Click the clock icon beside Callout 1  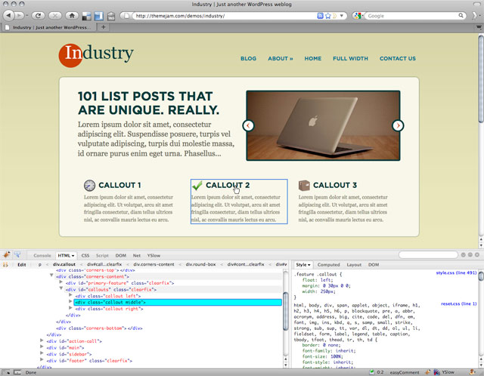click(x=89, y=185)
